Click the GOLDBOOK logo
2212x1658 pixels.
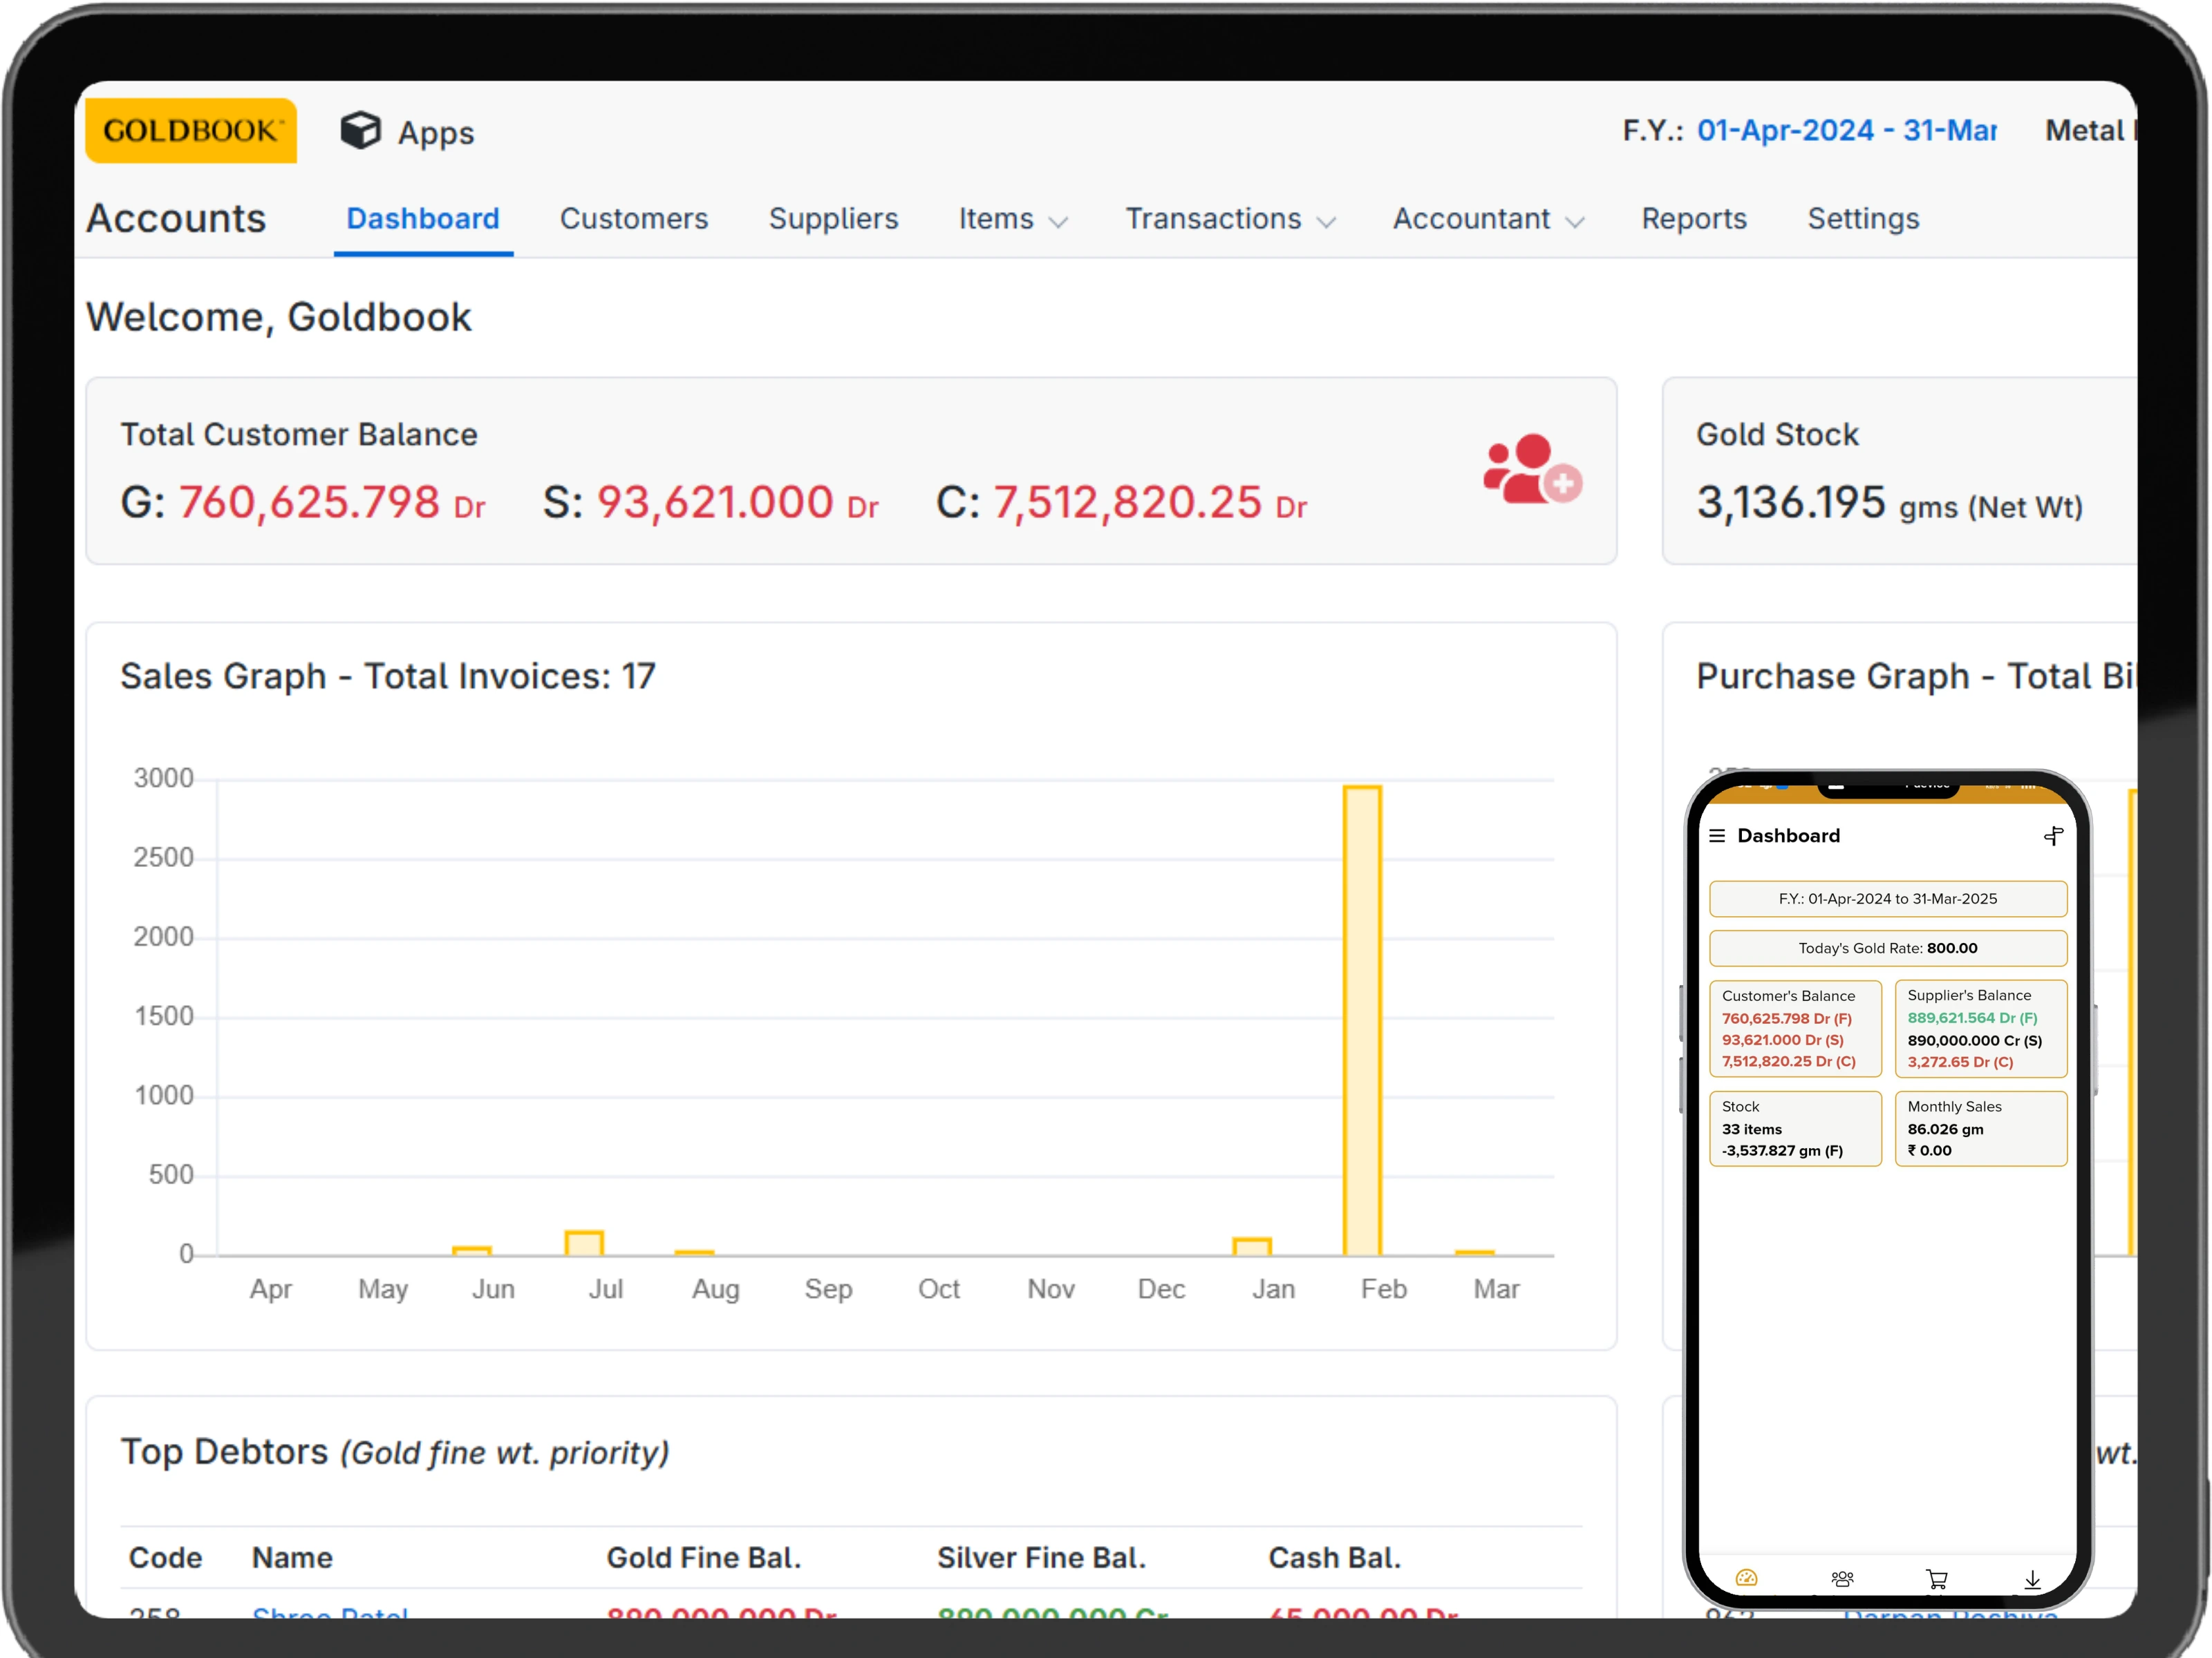pos(191,131)
